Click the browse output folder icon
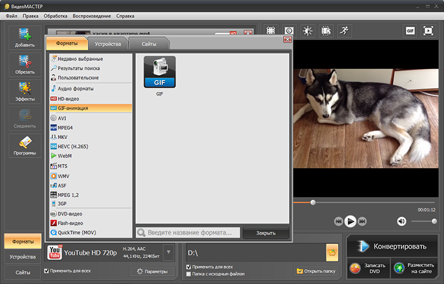The image size is (444, 284). click(x=332, y=253)
